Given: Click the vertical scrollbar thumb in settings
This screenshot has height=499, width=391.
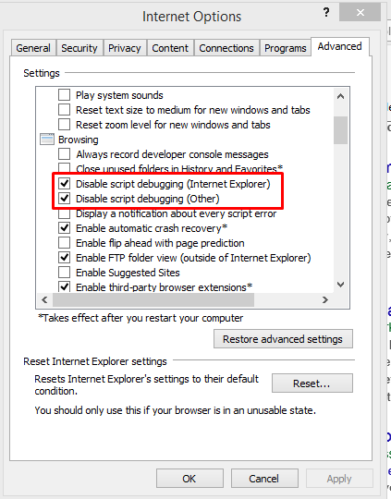Looking at the screenshot, I should pos(340,130).
